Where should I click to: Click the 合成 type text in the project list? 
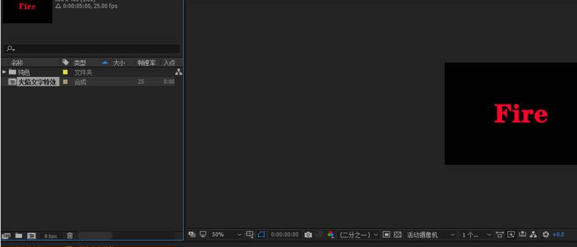[80, 82]
